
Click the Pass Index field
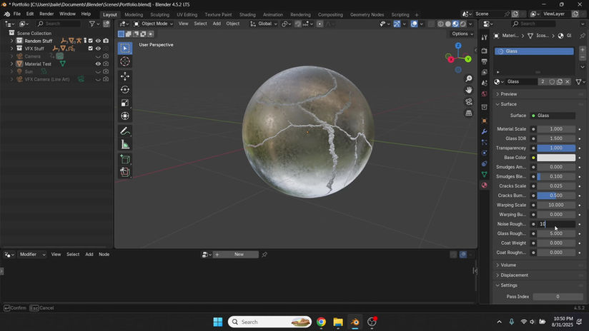[x=557, y=297]
